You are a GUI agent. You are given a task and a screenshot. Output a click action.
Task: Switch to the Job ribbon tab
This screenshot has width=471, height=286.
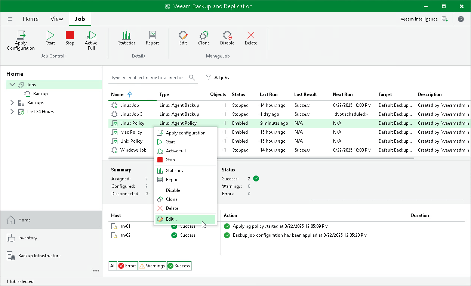tap(80, 19)
